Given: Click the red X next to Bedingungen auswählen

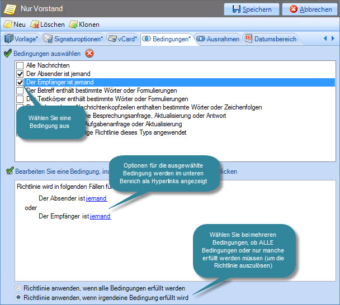Looking at the screenshot, I should coord(89,54).
